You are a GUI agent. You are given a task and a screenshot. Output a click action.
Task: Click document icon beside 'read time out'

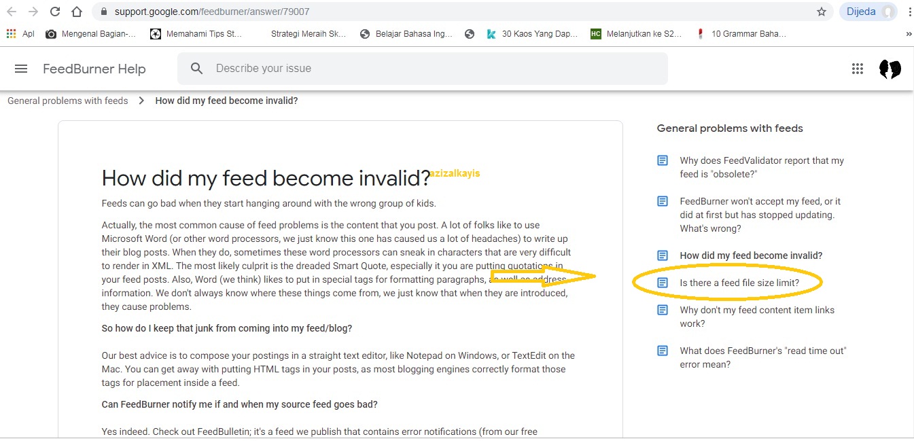point(663,351)
